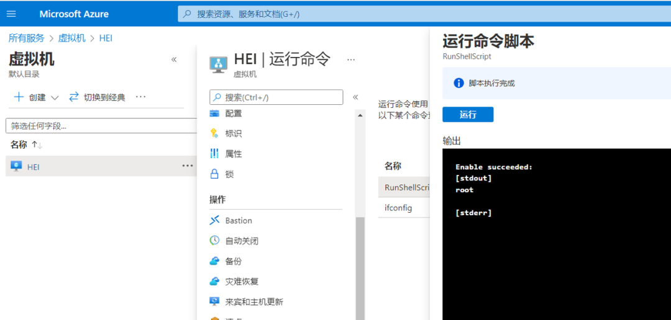Click 切换到经典 button text

[x=104, y=97]
